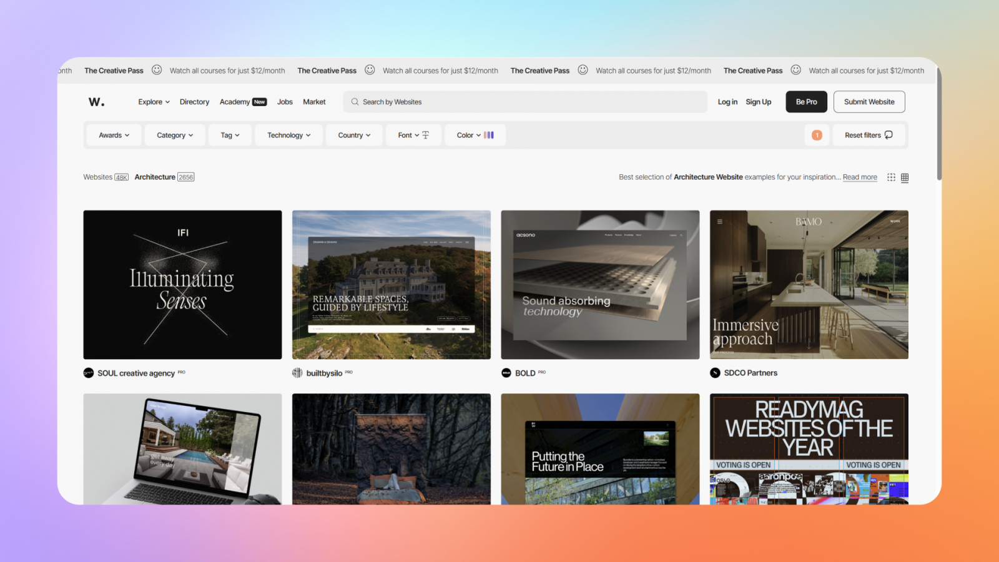Screen dimensions: 999x562
Task: Click the SOUL creative agency avatar icon
Action: pyautogui.click(x=89, y=373)
